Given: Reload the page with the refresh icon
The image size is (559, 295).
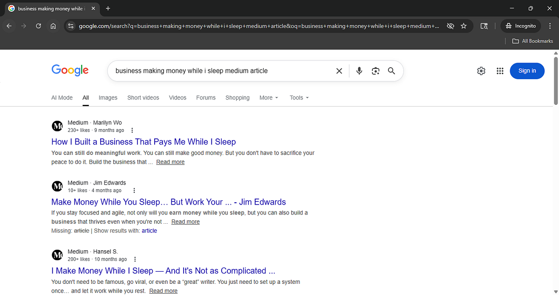Looking at the screenshot, I should click(x=39, y=26).
